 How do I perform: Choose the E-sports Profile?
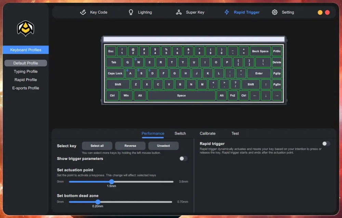pyautogui.click(x=26, y=88)
